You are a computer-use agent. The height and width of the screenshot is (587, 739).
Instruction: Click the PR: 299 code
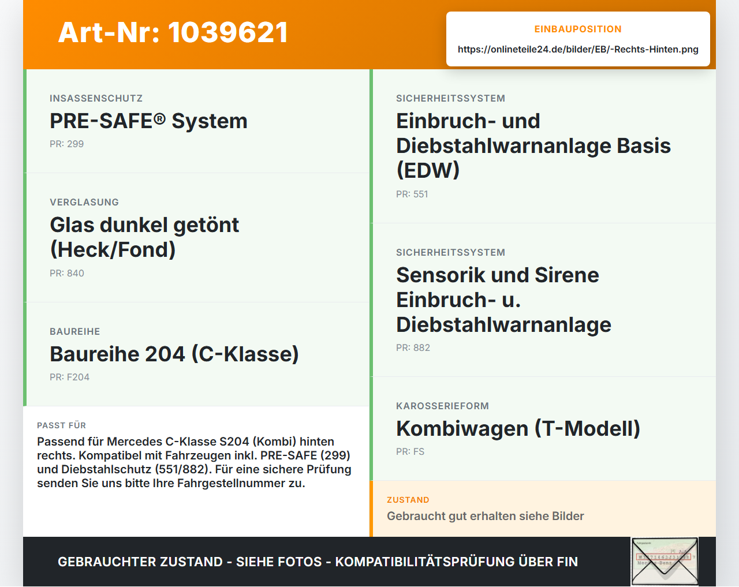(66, 144)
